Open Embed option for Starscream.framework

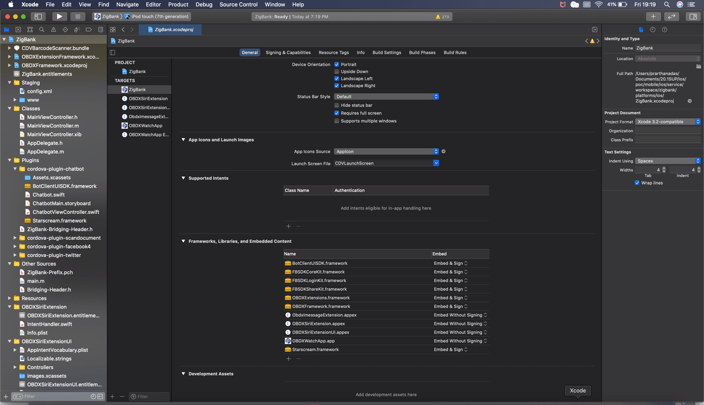pyautogui.click(x=451, y=349)
